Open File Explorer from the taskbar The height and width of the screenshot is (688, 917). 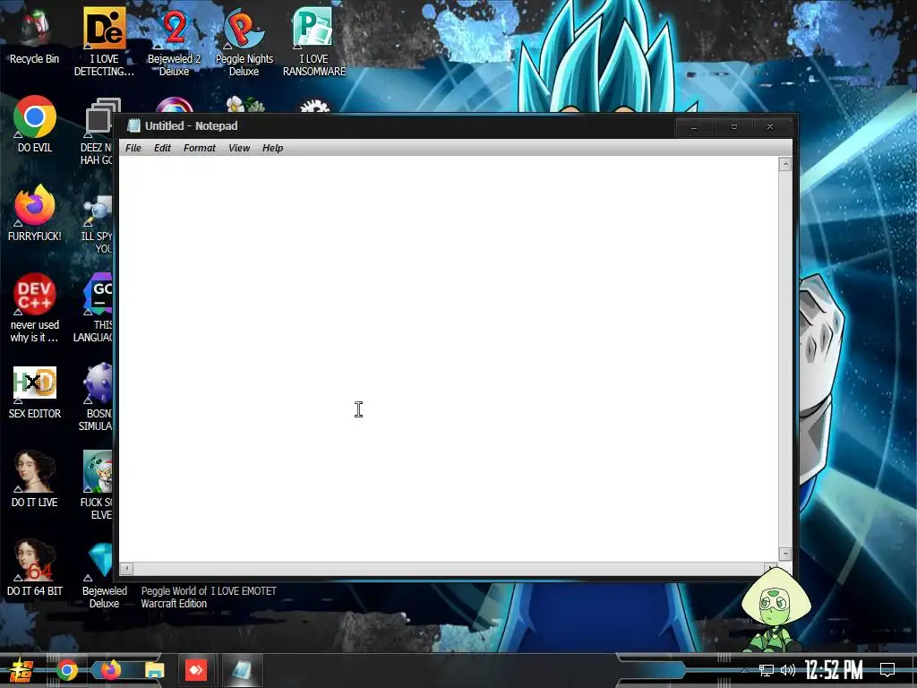pyautogui.click(x=154, y=670)
